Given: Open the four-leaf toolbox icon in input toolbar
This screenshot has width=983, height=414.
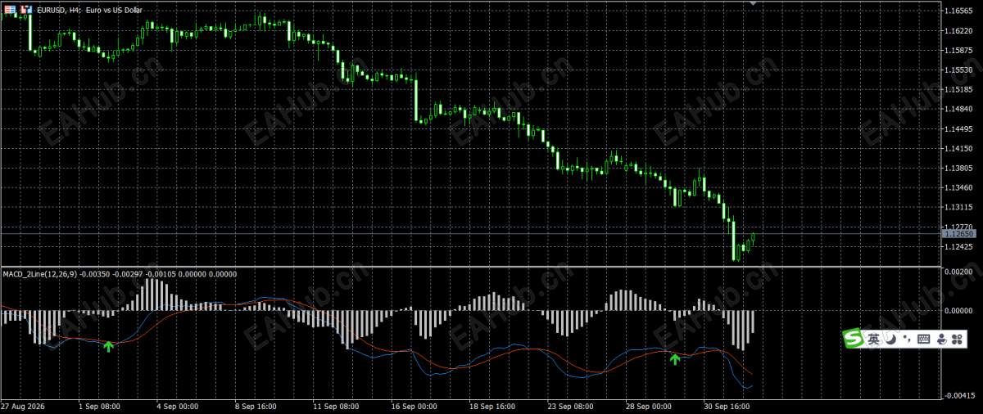Looking at the screenshot, I should click(x=958, y=339).
